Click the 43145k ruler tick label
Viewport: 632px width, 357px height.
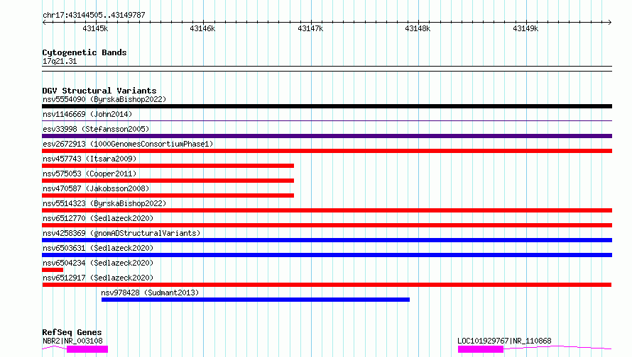pos(95,28)
